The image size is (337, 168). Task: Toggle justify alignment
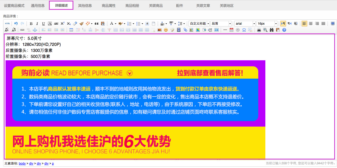(x=323, y=24)
